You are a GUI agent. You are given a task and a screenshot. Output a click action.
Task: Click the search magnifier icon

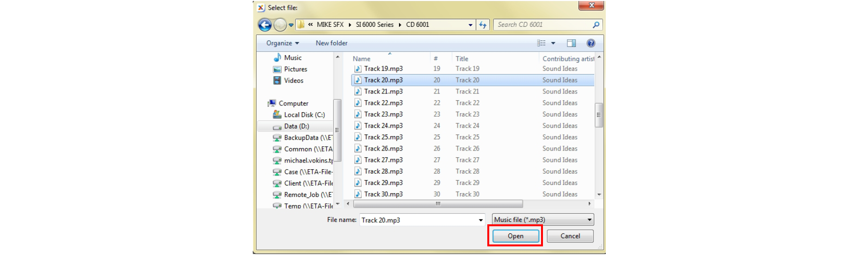click(596, 25)
